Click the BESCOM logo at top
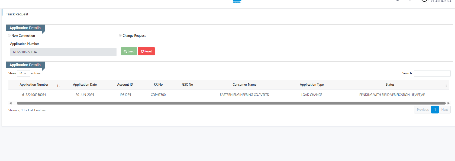This screenshot has height=161, width=455. 237,1
